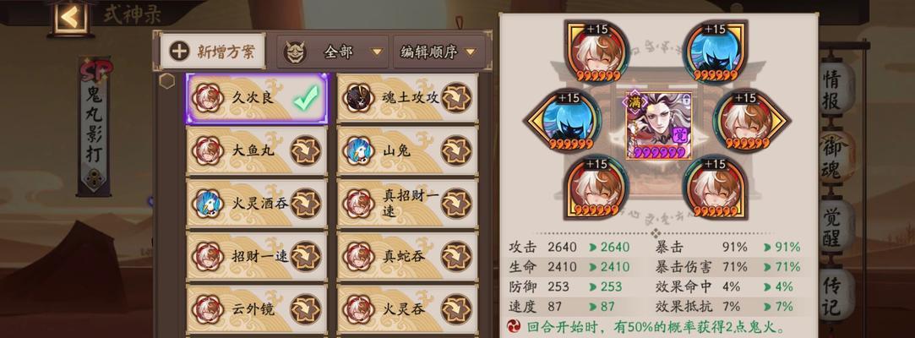Click apply arrow icon on 山兔 preset

[x=455, y=150]
